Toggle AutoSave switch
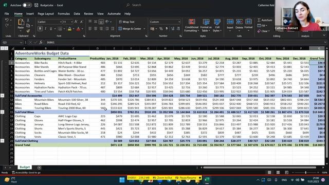Viewport: 329px width, 185px height. coord(27,5)
